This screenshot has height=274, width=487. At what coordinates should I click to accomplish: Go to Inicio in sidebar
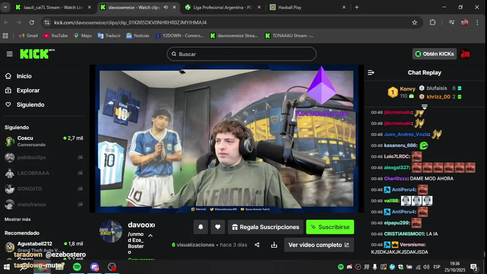tap(24, 76)
